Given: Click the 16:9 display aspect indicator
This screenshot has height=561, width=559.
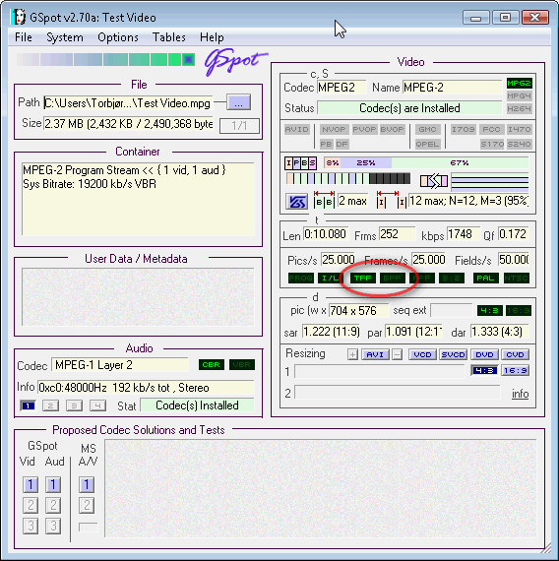Looking at the screenshot, I should tap(519, 311).
